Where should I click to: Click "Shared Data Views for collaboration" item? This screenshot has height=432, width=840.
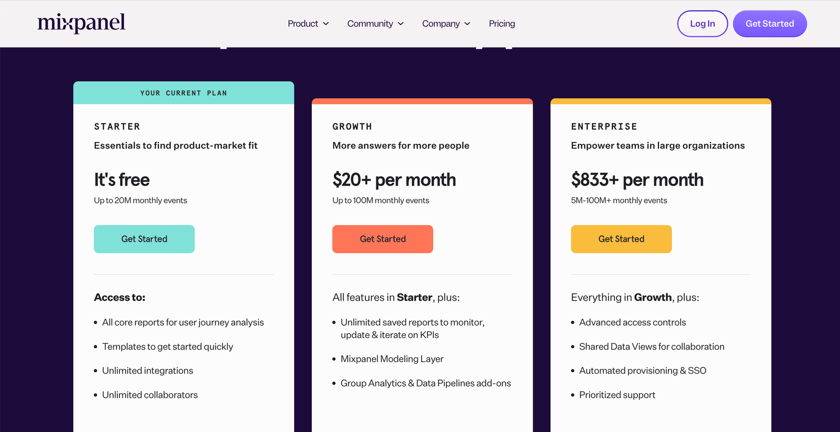click(x=652, y=346)
